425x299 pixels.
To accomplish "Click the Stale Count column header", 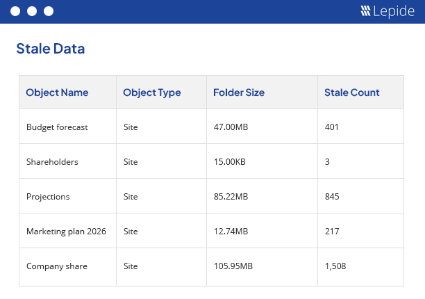I will pos(351,92).
